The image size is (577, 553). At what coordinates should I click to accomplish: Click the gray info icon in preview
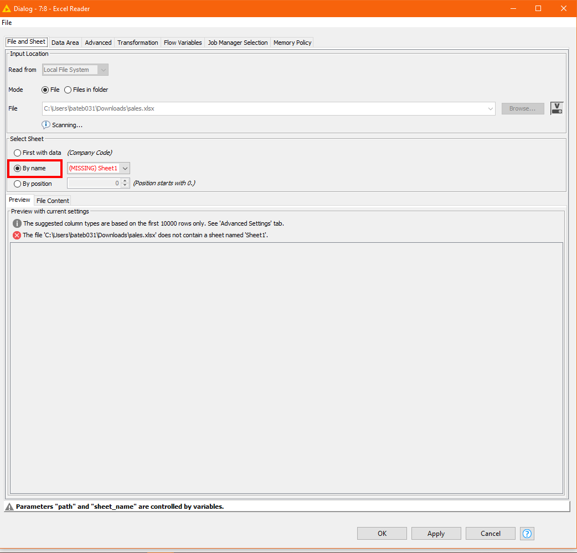coord(17,223)
